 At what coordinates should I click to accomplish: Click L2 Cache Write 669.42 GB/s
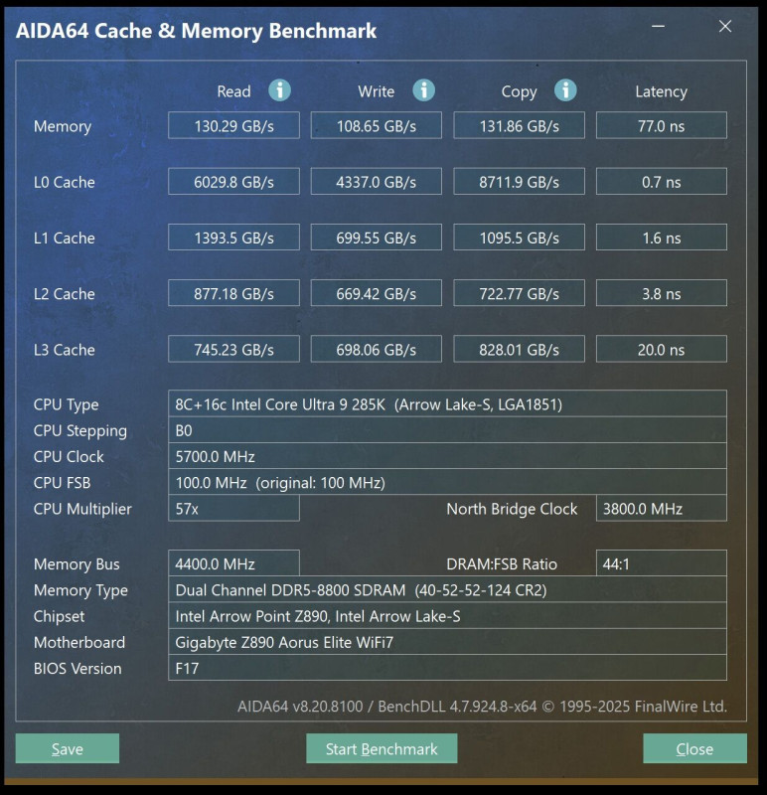pos(377,293)
